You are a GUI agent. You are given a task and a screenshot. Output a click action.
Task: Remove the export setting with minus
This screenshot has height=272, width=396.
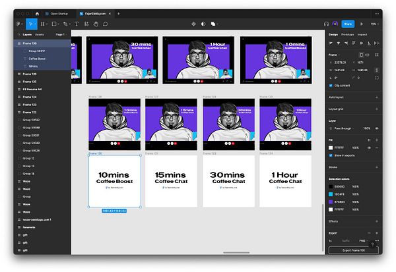pos(369,233)
